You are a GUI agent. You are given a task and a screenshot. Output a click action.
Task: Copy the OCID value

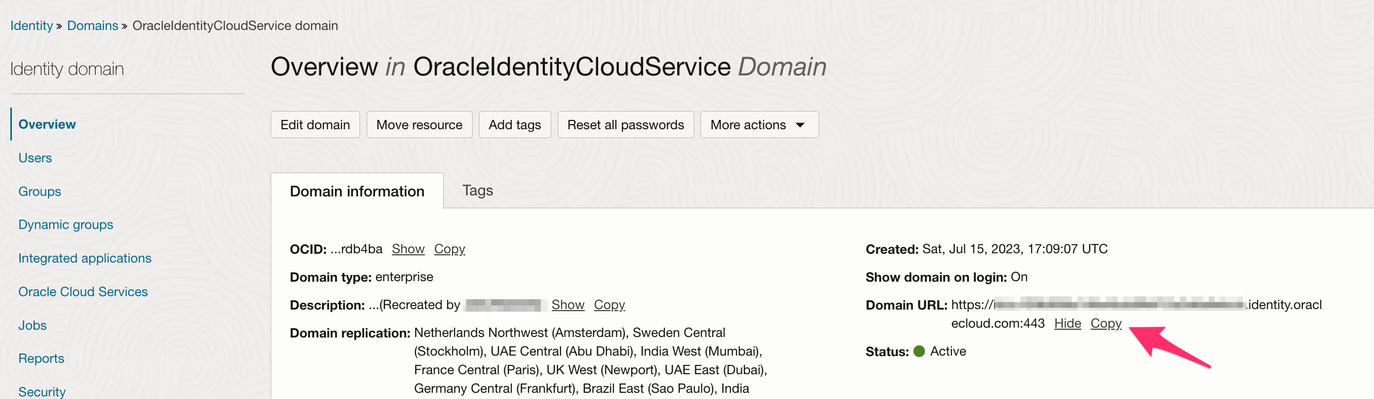coord(449,249)
